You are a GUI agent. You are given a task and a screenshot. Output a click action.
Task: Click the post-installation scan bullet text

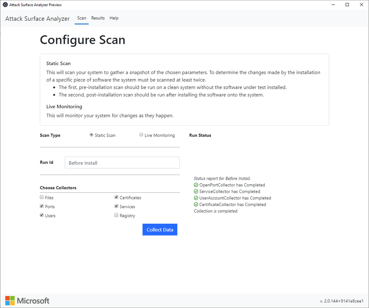(x=161, y=95)
